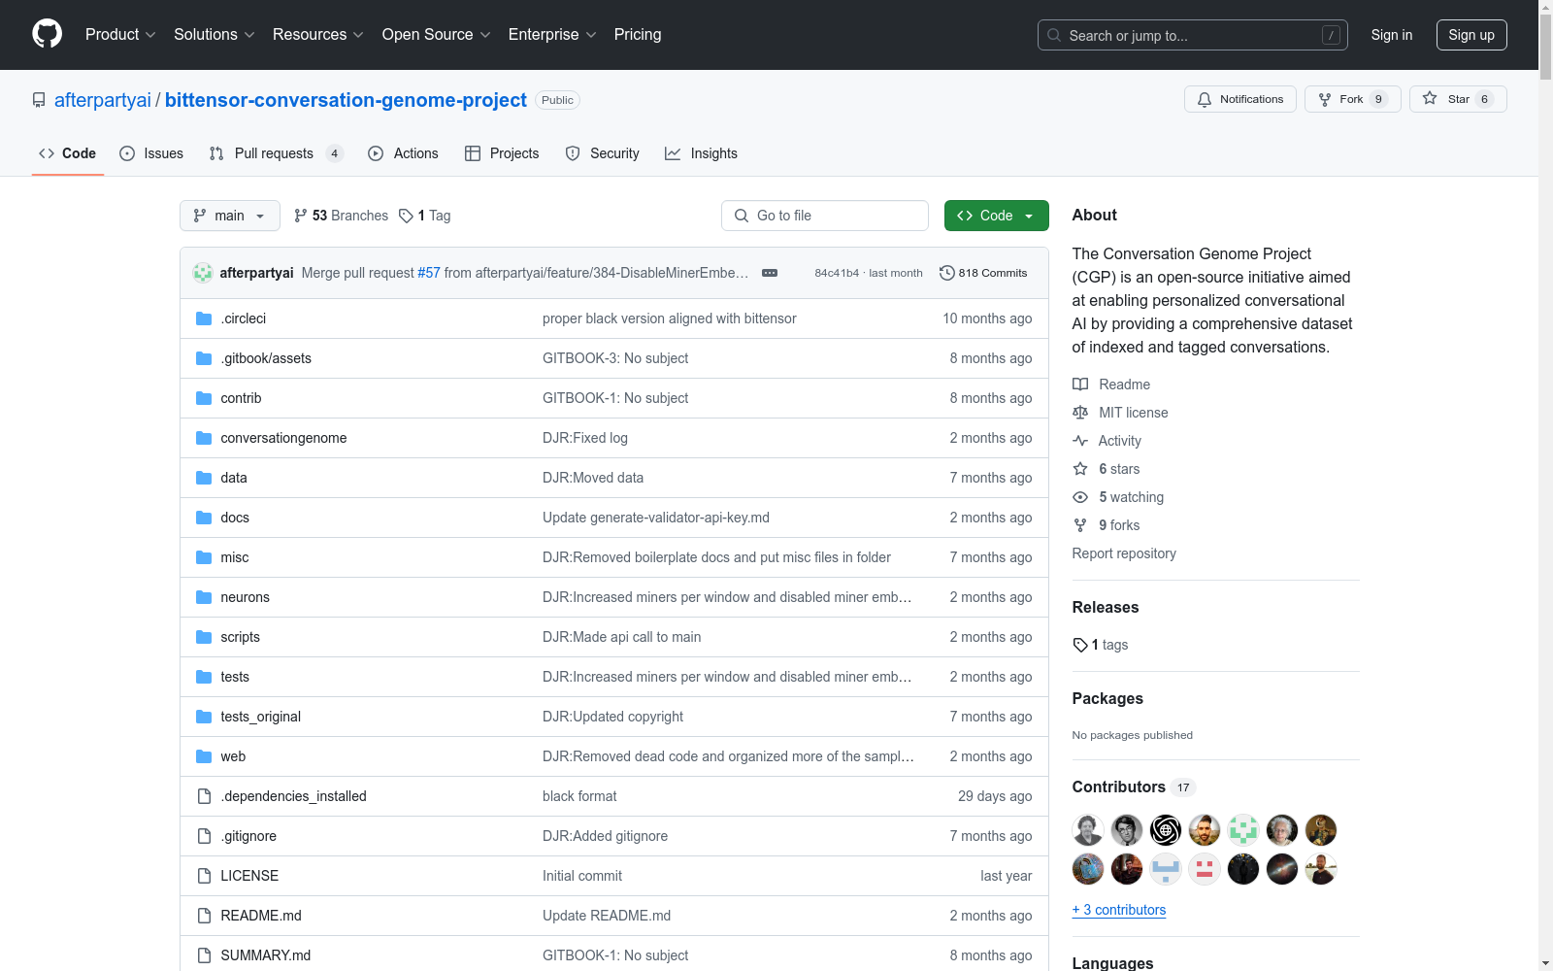Open the web folder
The width and height of the screenshot is (1553, 971).
coord(233,756)
